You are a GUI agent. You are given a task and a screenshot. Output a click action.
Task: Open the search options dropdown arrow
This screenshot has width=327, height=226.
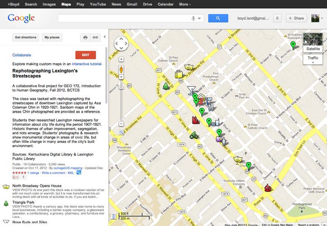199,18
